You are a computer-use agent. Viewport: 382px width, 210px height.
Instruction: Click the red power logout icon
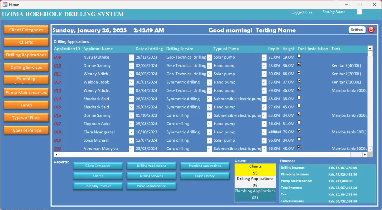[371, 30]
